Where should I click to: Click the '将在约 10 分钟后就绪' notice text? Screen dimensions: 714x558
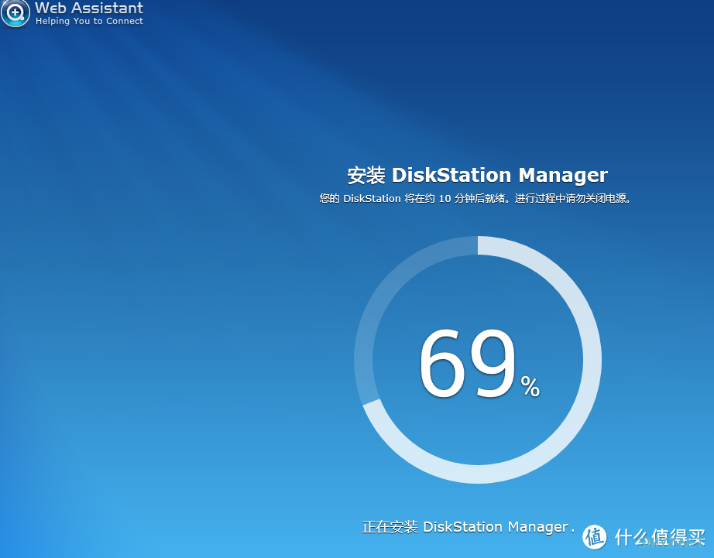455,198
